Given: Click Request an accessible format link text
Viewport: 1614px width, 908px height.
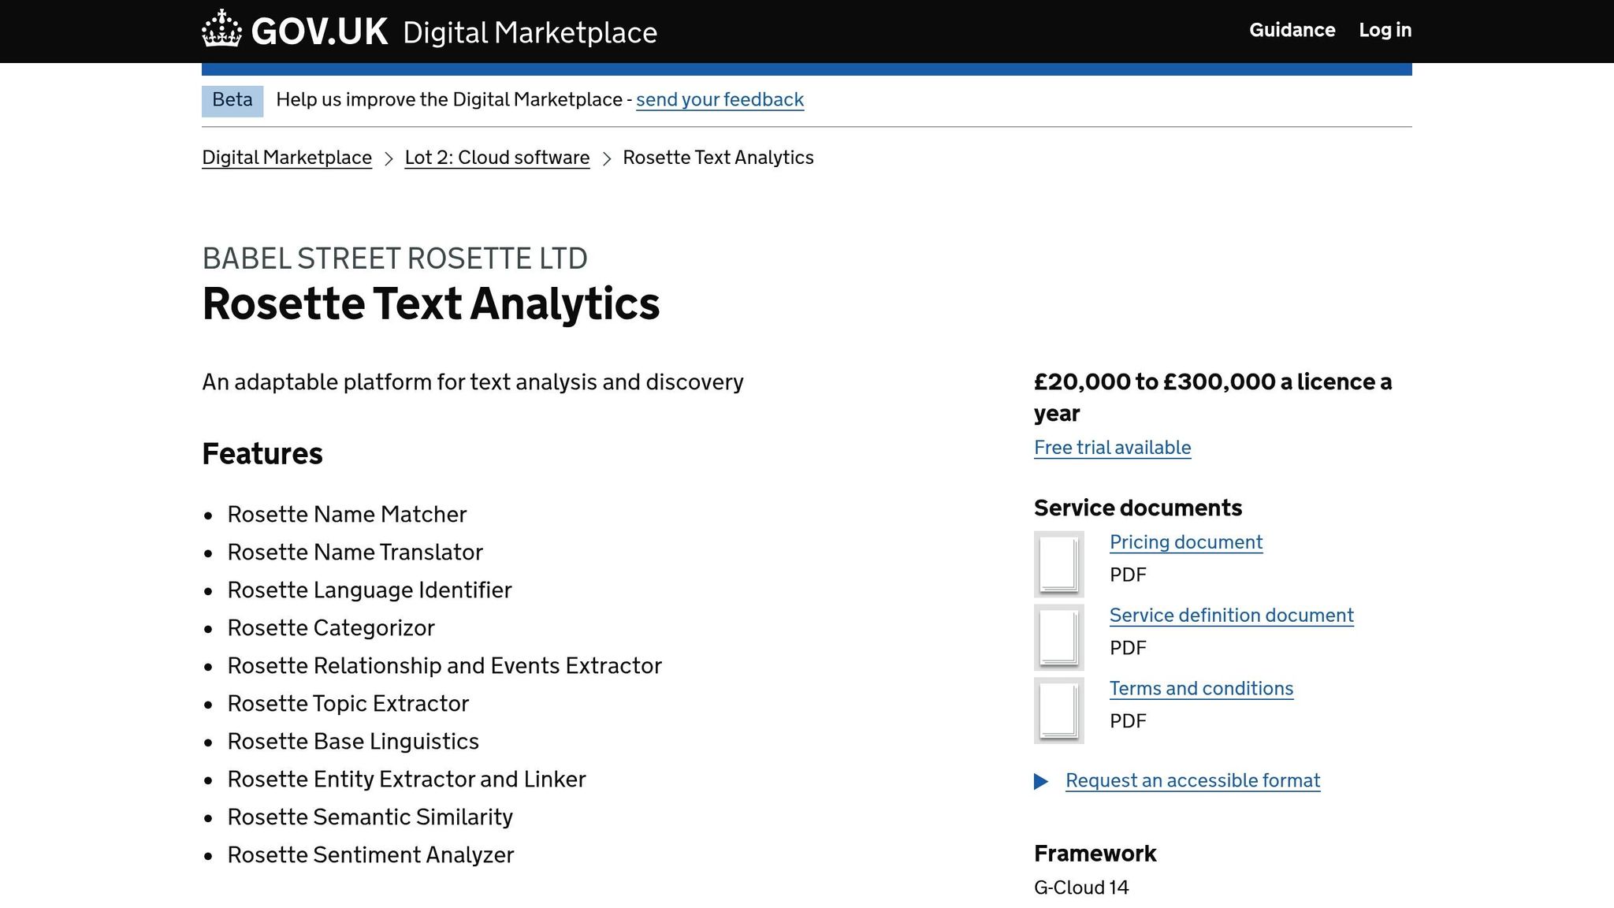Looking at the screenshot, I should click(1192, 781).
